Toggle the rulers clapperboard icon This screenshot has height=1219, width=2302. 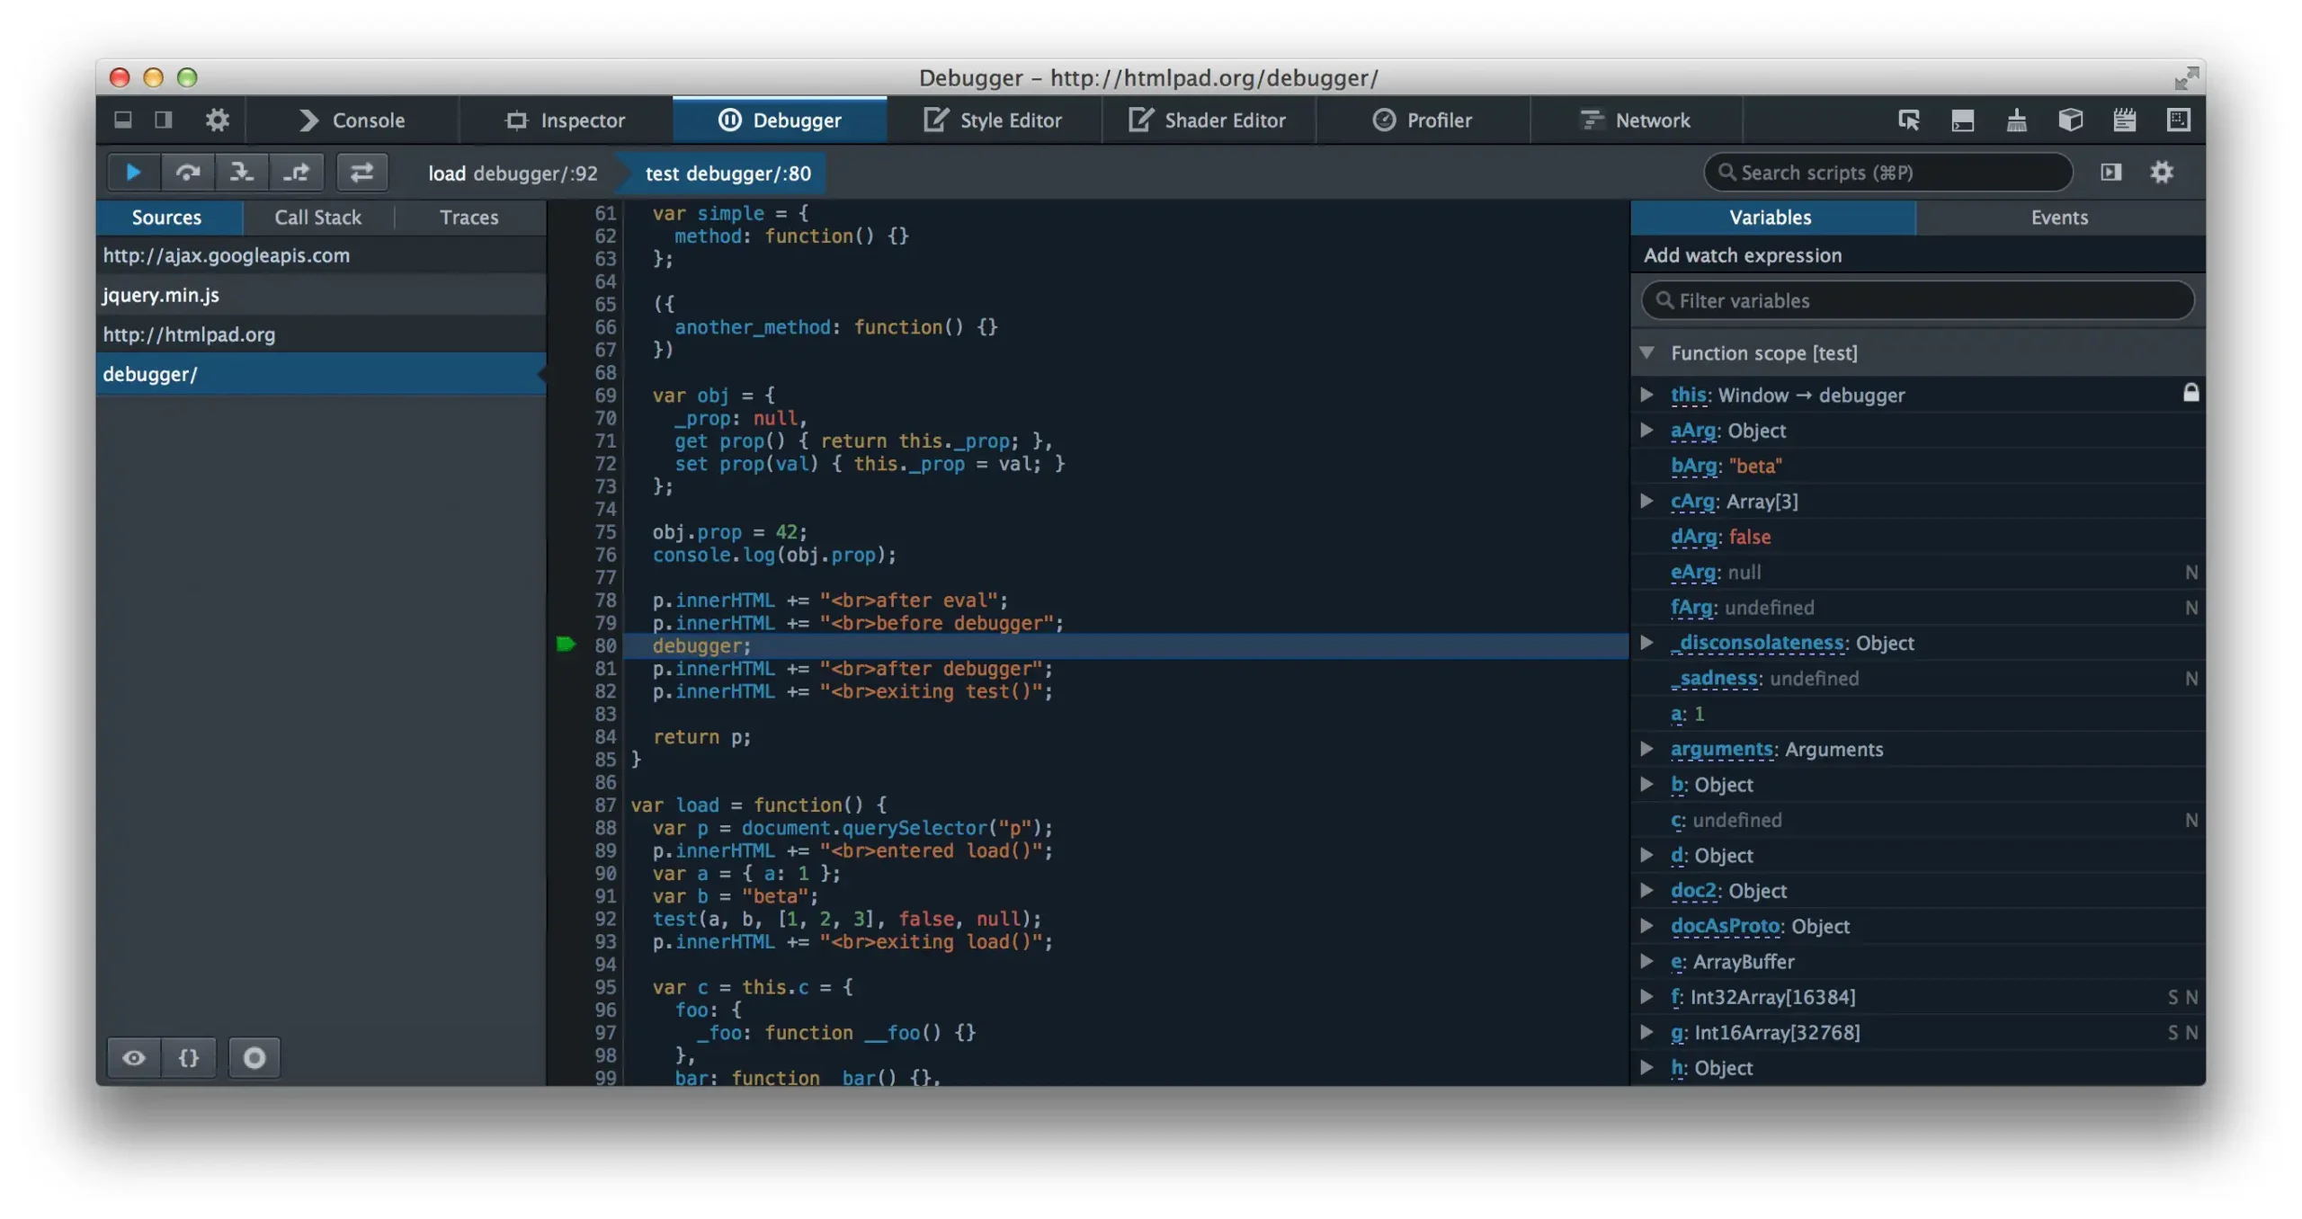coord(2124,120)
